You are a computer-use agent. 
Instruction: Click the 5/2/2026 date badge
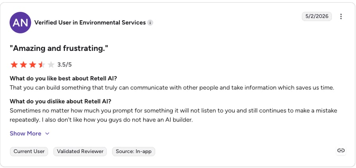pos(317,17)
